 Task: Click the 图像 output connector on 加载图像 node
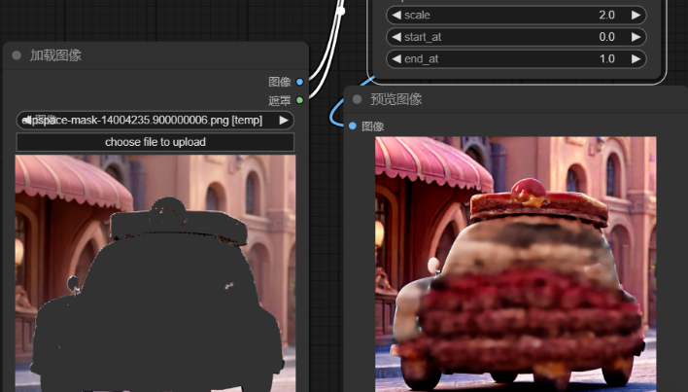(x=299, y=82)
